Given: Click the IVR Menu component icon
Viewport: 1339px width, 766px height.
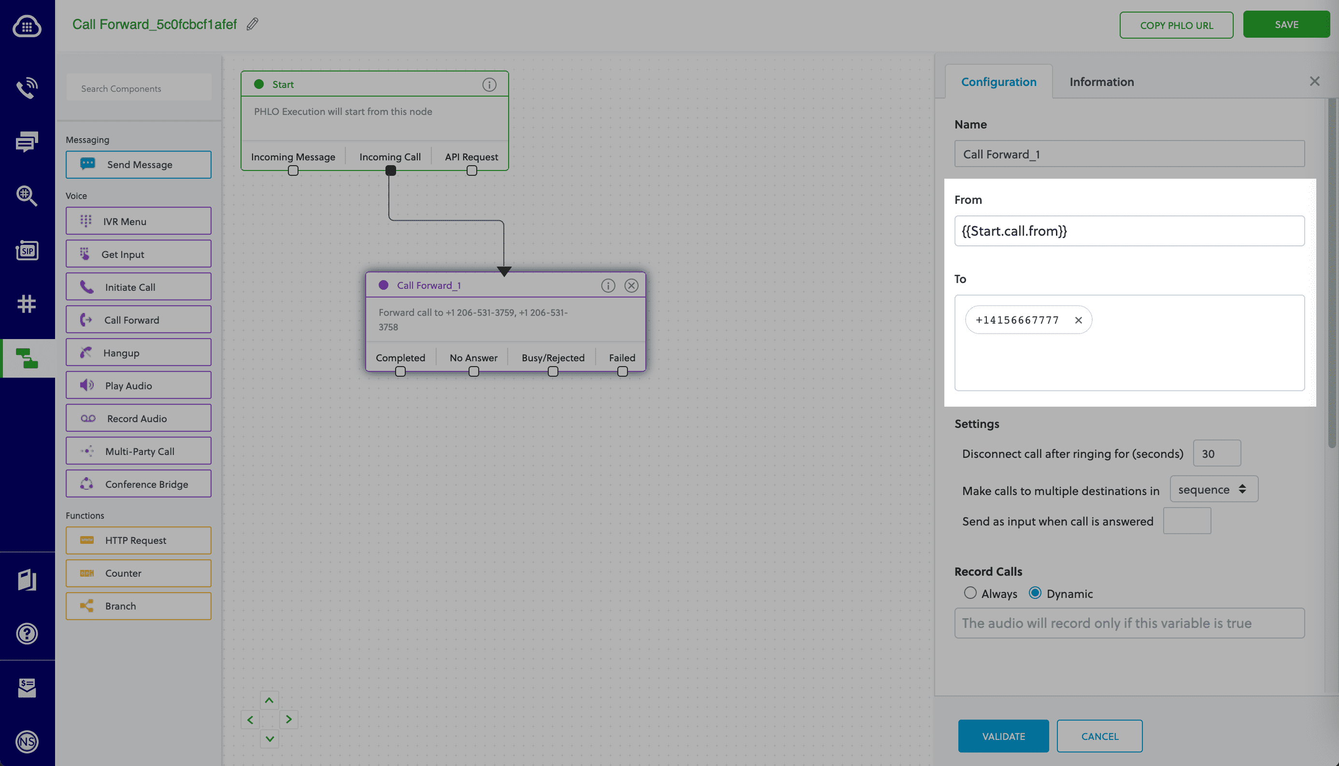Looking at the screenshot, I should click(x=86, y=221).
